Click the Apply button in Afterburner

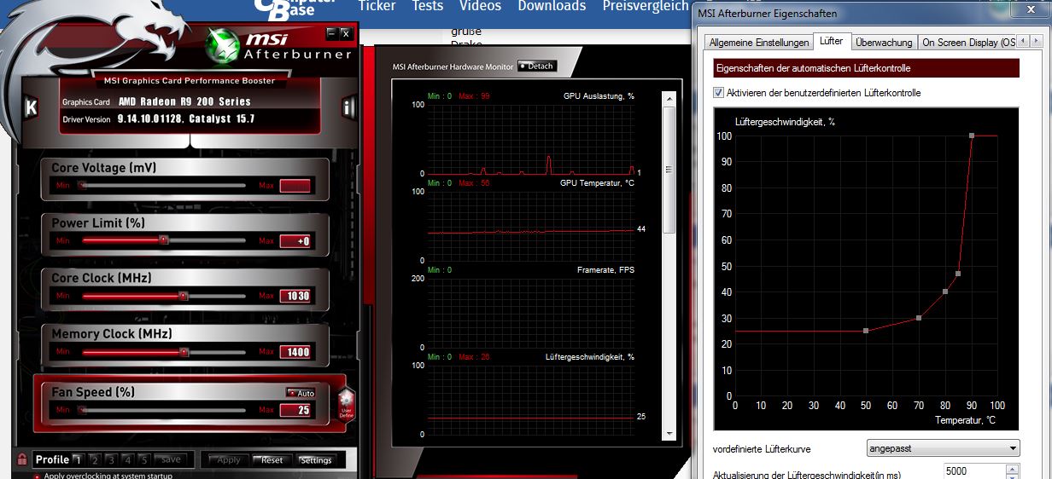coord(228,459)
